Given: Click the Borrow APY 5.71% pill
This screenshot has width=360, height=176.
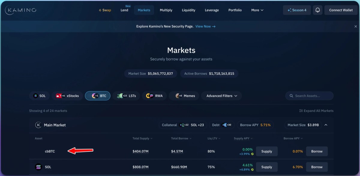Looking at the screenshot, I should pyautogui.click(x=255, y=125).
